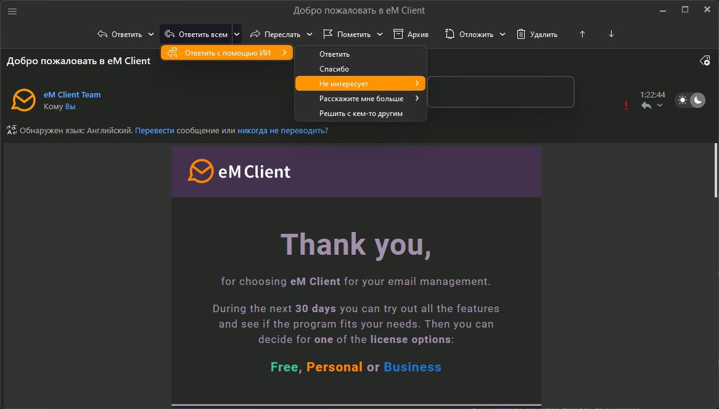Click the AI reply icon in menu

coord(173,52)
